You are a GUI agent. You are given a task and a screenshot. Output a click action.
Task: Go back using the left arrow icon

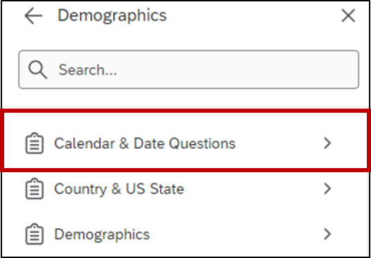[33, 16]
